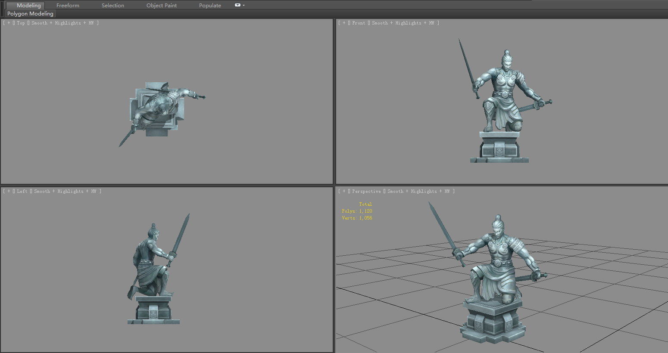Click the Left viewport view name label

pyautogui.click(x=22, y=191)
